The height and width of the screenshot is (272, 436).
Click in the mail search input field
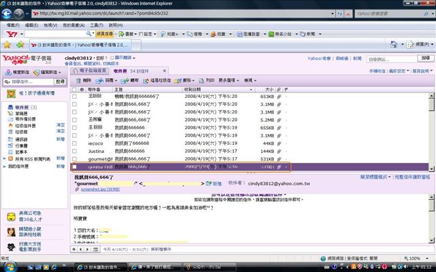(32, 82)
